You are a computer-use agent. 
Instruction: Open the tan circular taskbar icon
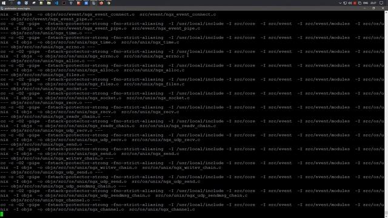tap(109, 3)
